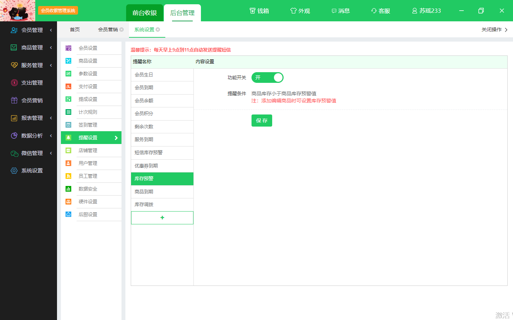Open the 钱箱 cash drawer
513x320 pixels.
tap(259, 11)
